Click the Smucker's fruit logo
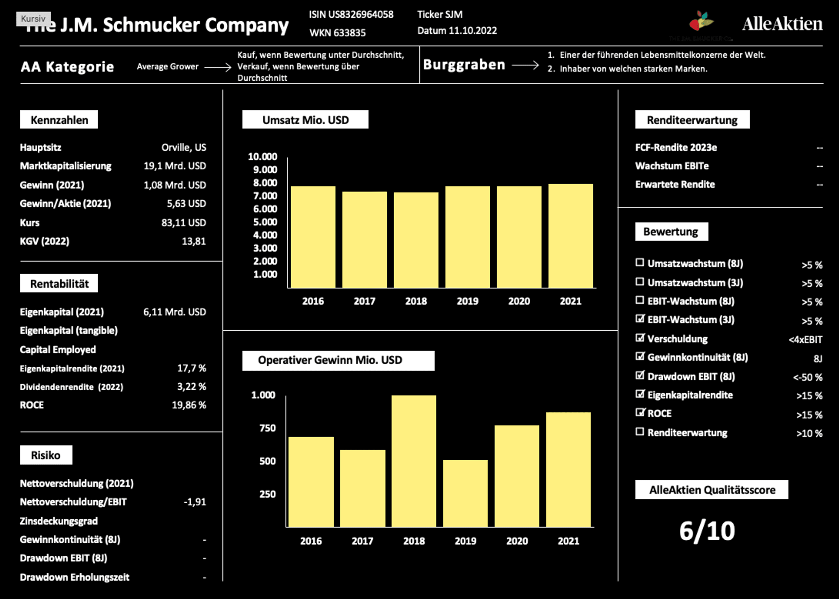 [x=701, y=21]
